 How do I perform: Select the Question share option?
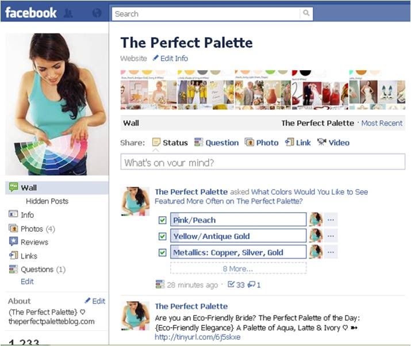click(217, 143)
